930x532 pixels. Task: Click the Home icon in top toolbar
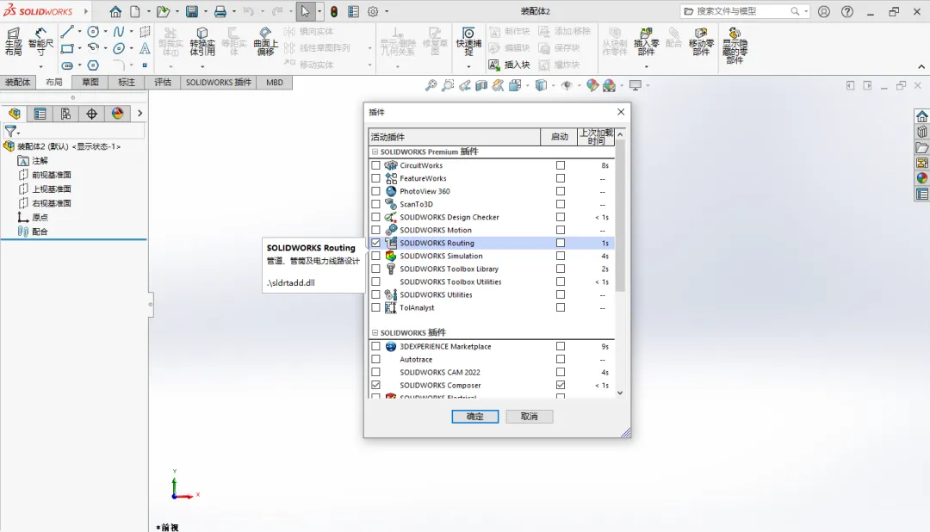115,11
